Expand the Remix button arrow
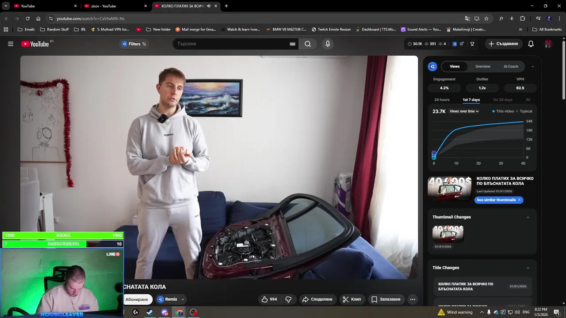This screenshot has height=318, width=566. coord(183,299)
